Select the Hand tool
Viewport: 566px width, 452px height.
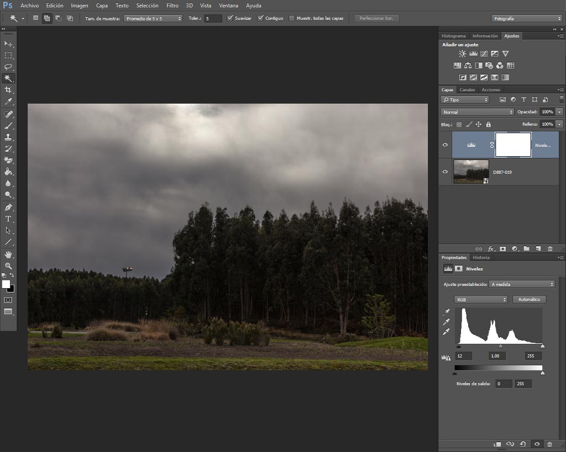[x=8, y=254]
